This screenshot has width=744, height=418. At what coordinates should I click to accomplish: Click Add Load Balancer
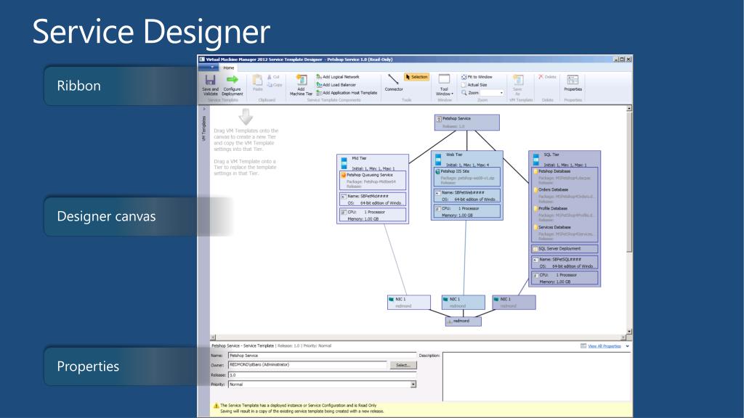pos(336,85)
